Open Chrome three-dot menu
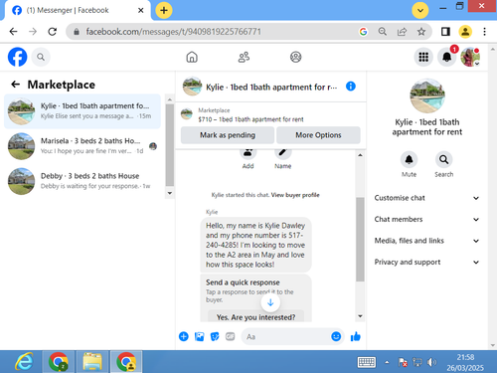Image resolution: width=497 pixels, height=373 pixels. click(484, 32)
